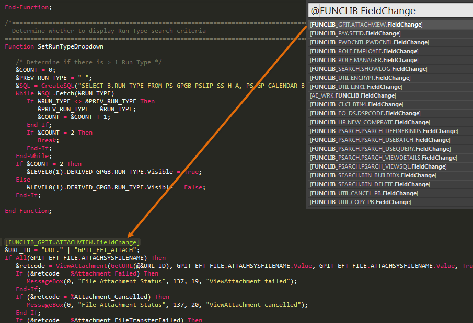Click the %Attachment_FileTransferFailed condition line

pyautogui.click(x=109, y=320)
